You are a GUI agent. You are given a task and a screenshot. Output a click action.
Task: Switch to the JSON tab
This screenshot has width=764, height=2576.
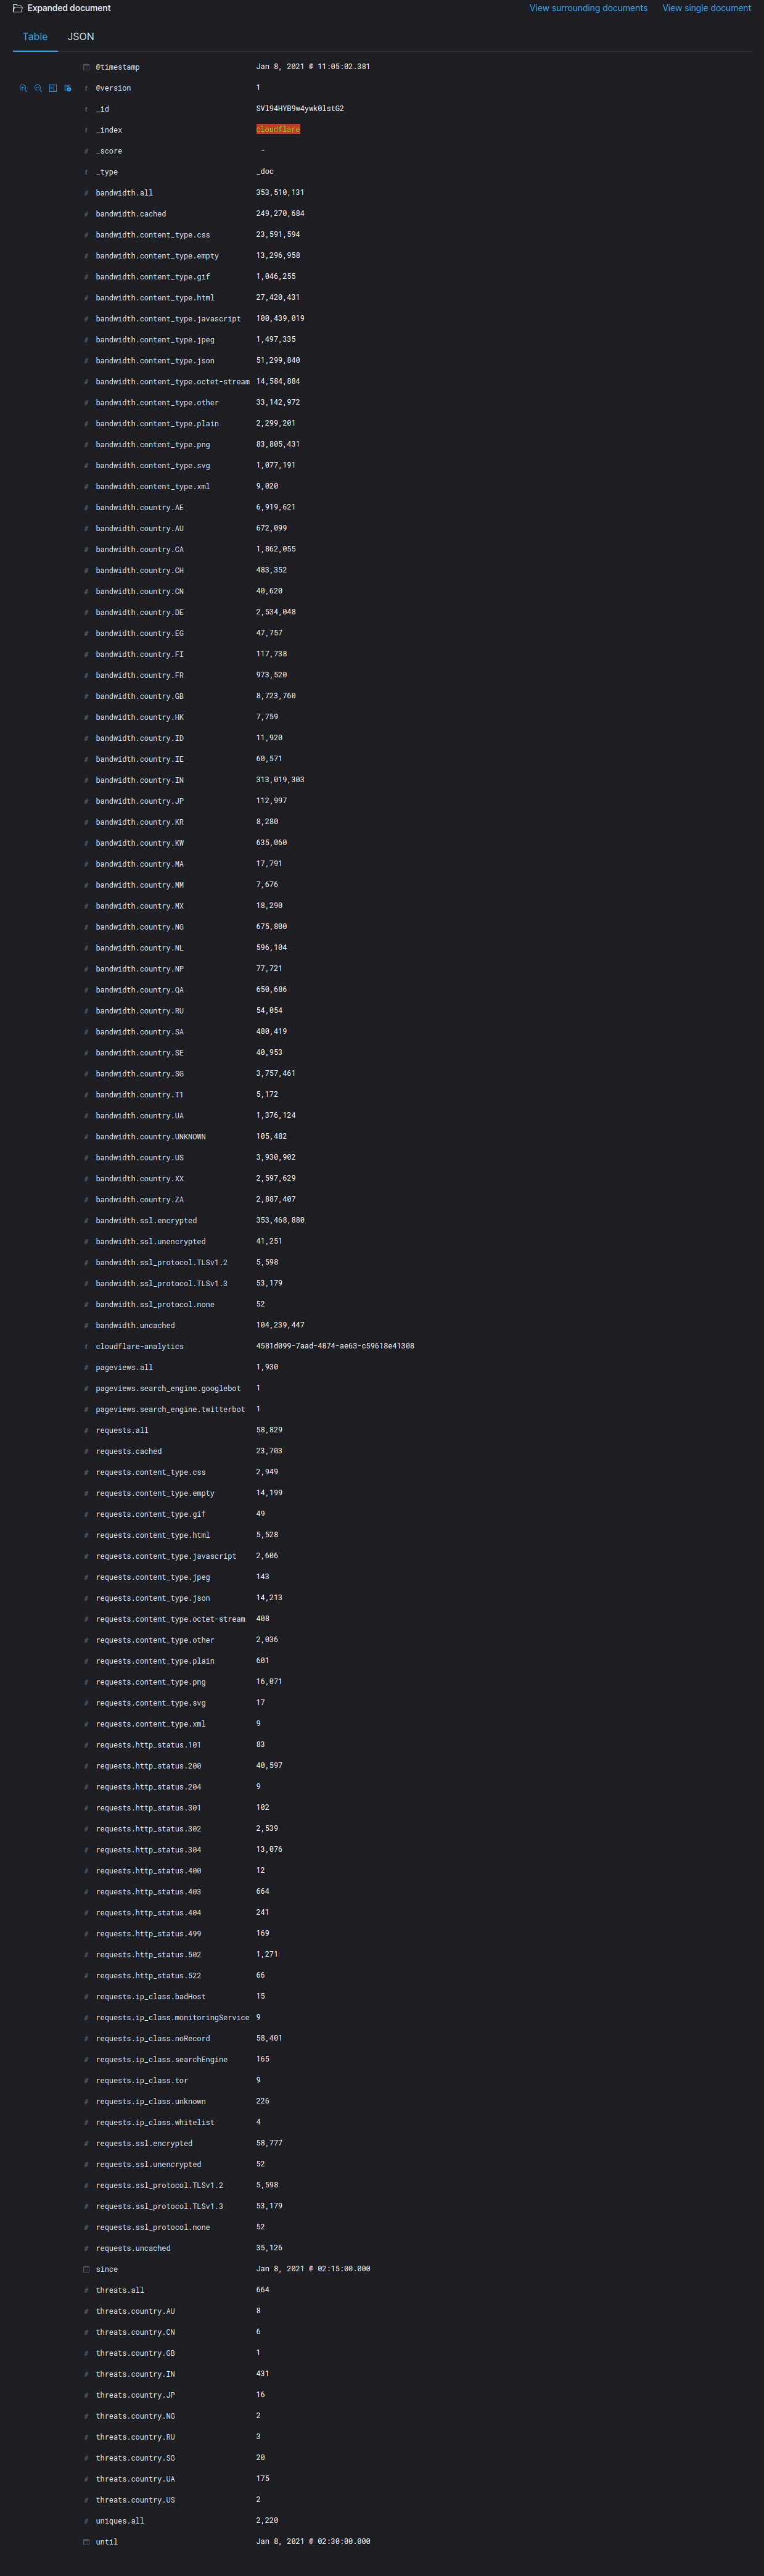click(x=81, y=37)
